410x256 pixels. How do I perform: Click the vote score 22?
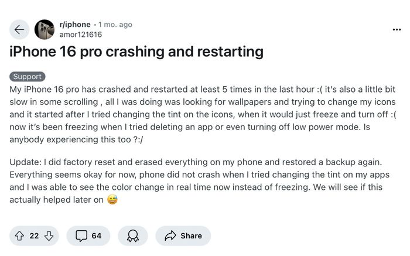tap(34, 236)
